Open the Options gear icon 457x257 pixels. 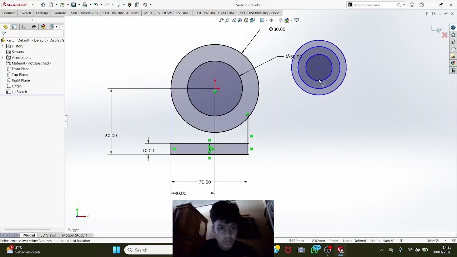[x=145, y=5]
